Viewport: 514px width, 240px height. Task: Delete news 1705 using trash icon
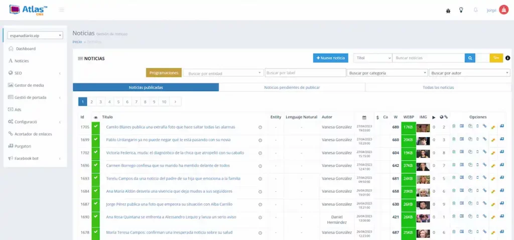click(454, 127)
